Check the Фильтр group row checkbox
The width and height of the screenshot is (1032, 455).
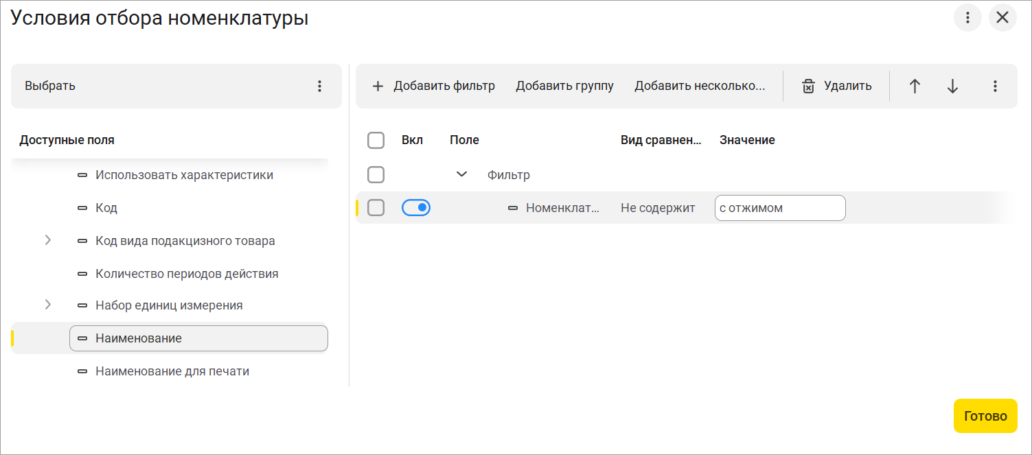point(376,174)
